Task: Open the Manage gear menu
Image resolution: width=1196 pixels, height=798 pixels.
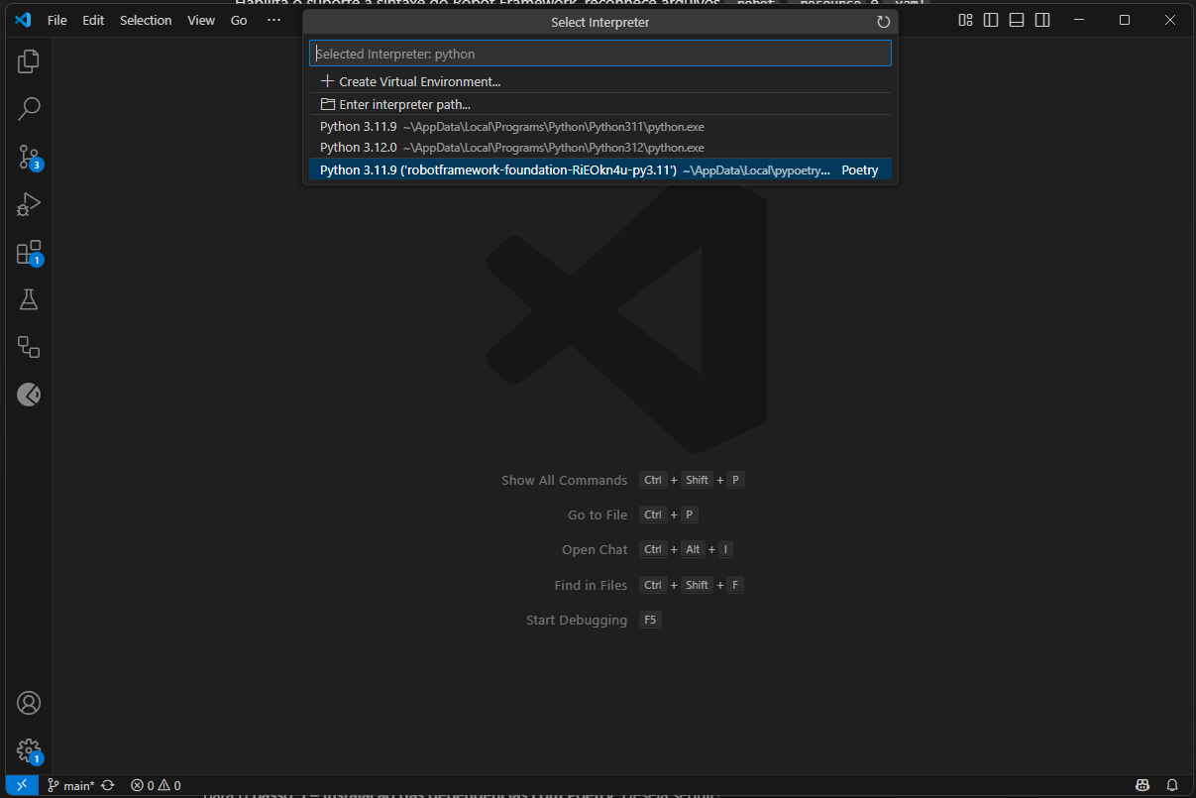Action: click(29, 750)
